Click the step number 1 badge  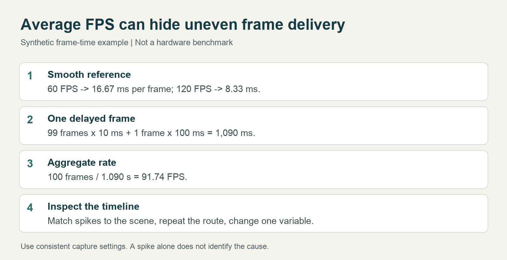(x=30, y=76)
